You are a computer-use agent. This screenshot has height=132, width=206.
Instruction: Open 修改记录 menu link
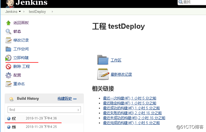coord(21,40)
